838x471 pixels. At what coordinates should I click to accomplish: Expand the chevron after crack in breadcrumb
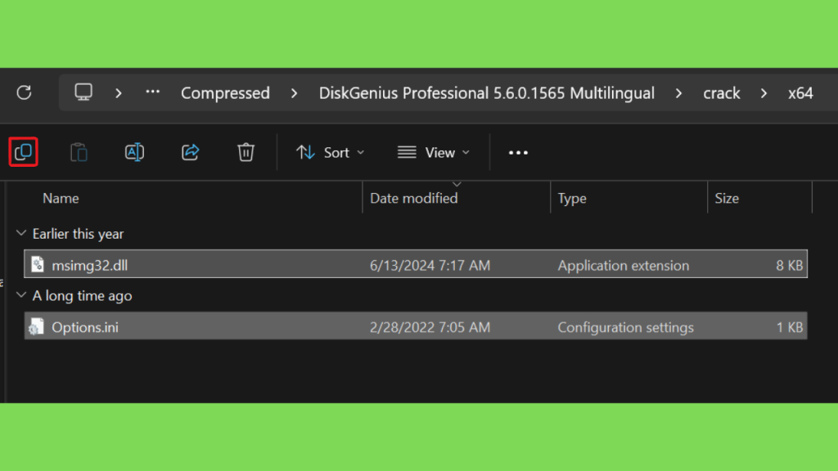764,93
